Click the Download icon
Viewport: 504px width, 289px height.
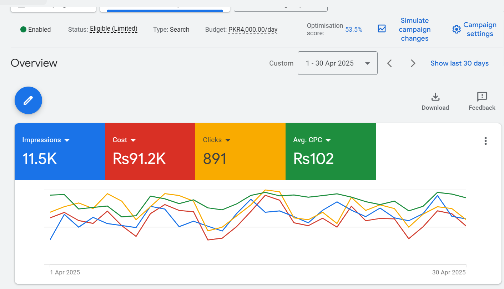435,97
